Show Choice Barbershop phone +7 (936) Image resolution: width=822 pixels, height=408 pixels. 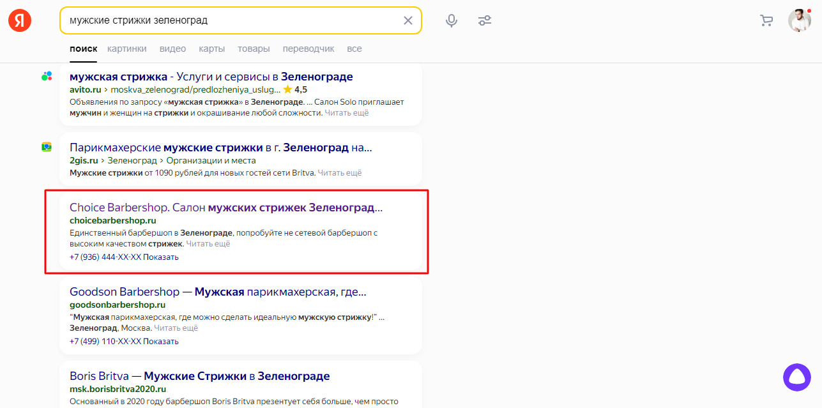tap(124, 257)
